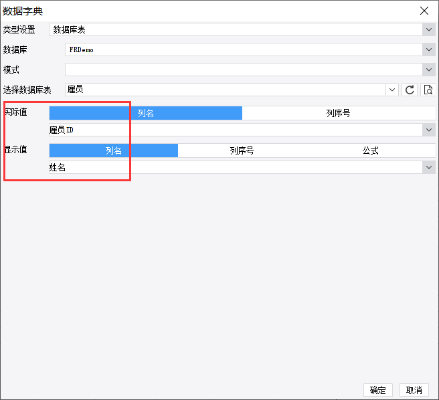Confirm with the 确定 button
This screenshot has height=400, width=439.
click(378, 390)
